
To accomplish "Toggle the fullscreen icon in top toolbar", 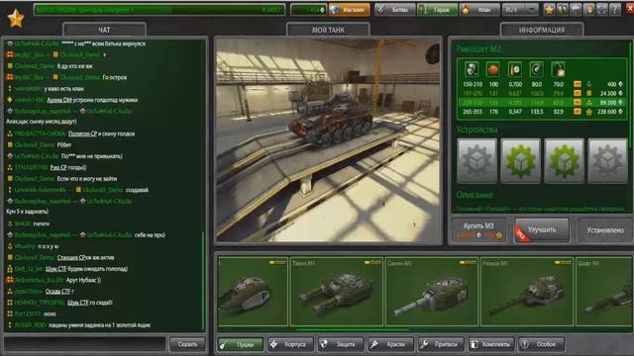I will point(601,10).
